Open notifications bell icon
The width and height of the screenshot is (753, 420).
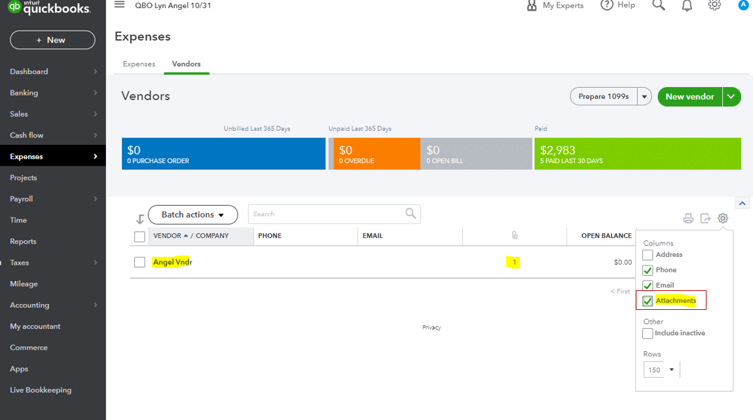click(x=688, y=5)
